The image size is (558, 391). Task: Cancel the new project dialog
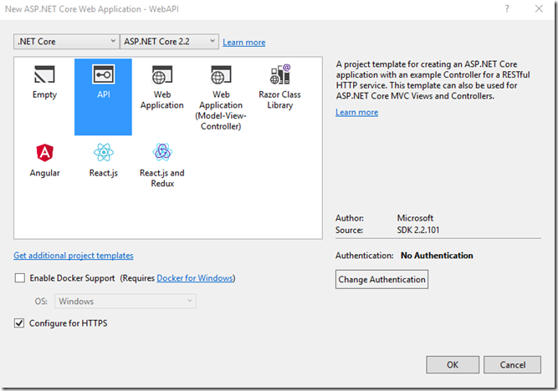click(x=512, y=365)
